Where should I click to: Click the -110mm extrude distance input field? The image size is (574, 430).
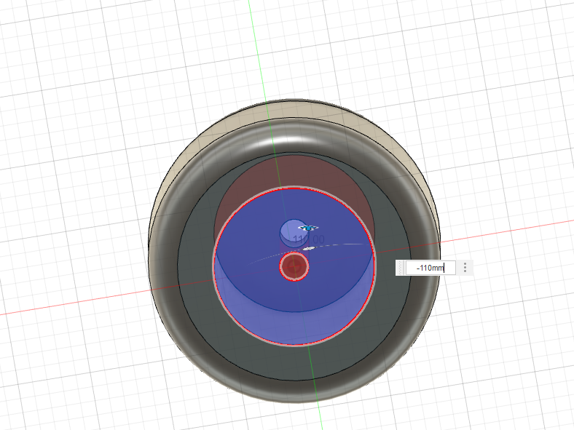430,268
